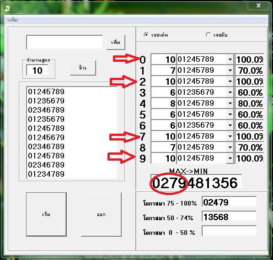Expand the dropdown in row 3
Image resolution: width=273 pixels, height=260 pixels.
click(230, 92)
